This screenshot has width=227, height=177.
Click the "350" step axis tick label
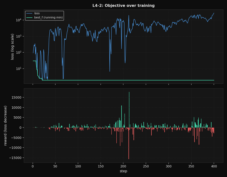coord(191,166)
